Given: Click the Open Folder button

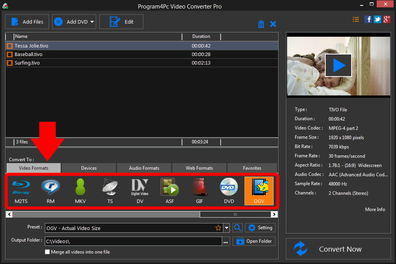Looking at the screenshot, I should pyautogui.click(x=254, y=241).
